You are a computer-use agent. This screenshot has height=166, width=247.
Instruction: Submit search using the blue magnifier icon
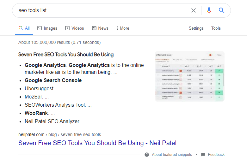pos(221,10)
